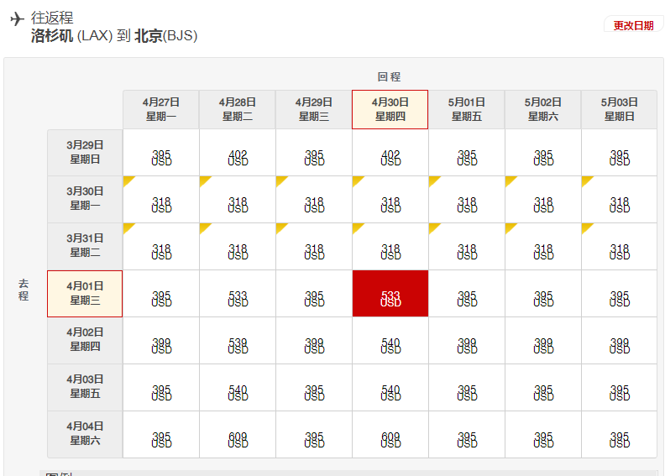Pick 395 USD fare for 4月03日 and 5月01日
Screen dimensions: 665x476
point(467,388)
